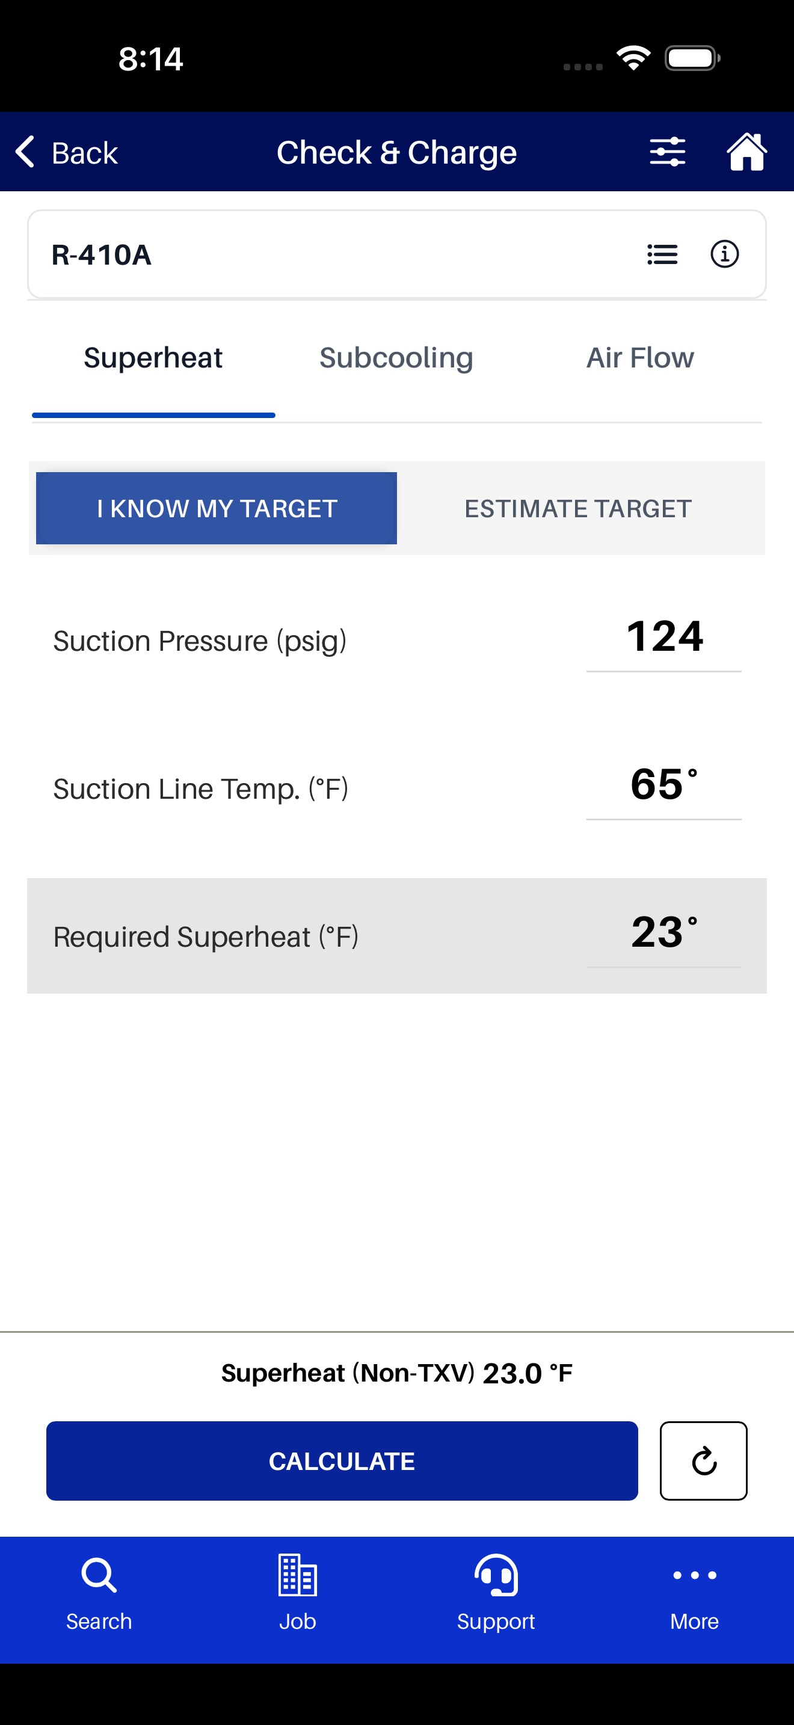Image resolution: width=794 pixels, height=1725 pixels.
Task: Select the Superheat tab
Action: tap(153, 358)
